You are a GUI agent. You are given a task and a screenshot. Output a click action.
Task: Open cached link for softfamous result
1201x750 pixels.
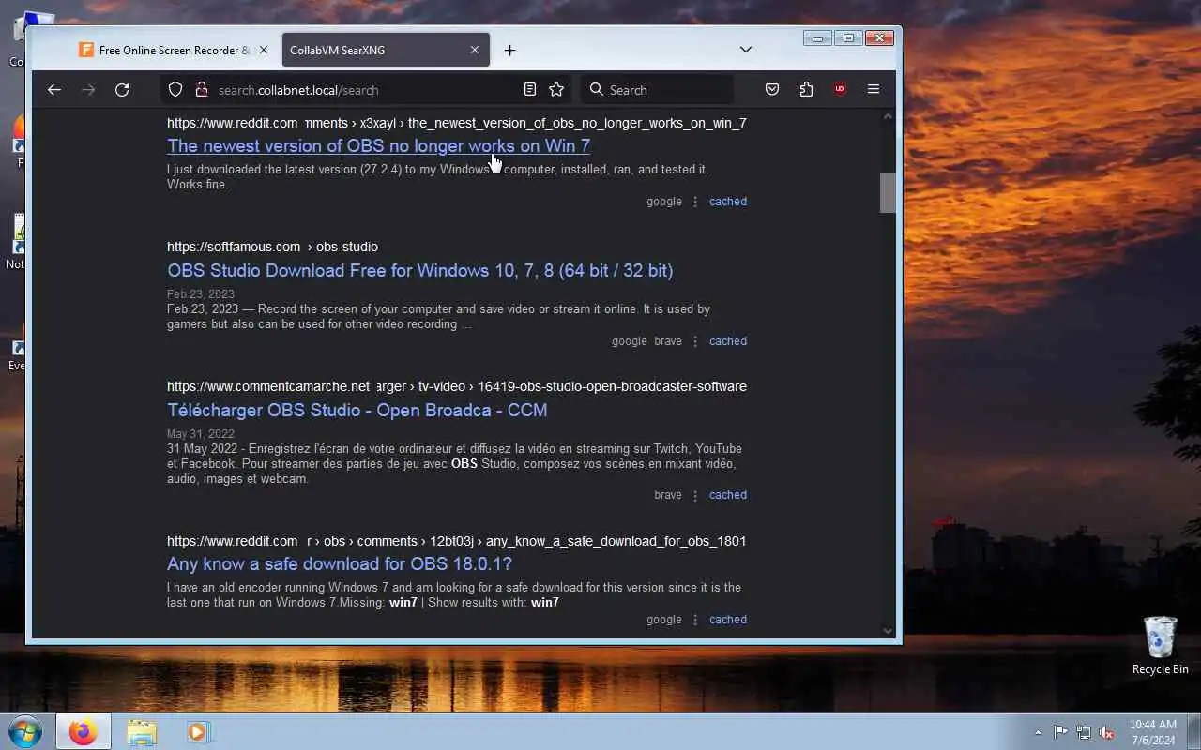point(728,341)
